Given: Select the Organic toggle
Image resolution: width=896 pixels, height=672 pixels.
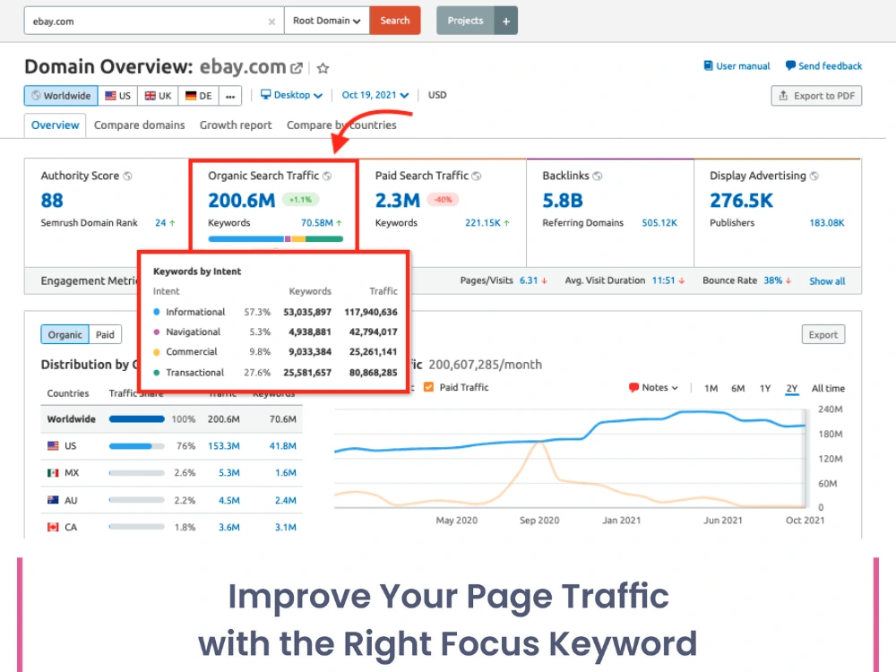Looking at the screenshot, I should 65,334.
